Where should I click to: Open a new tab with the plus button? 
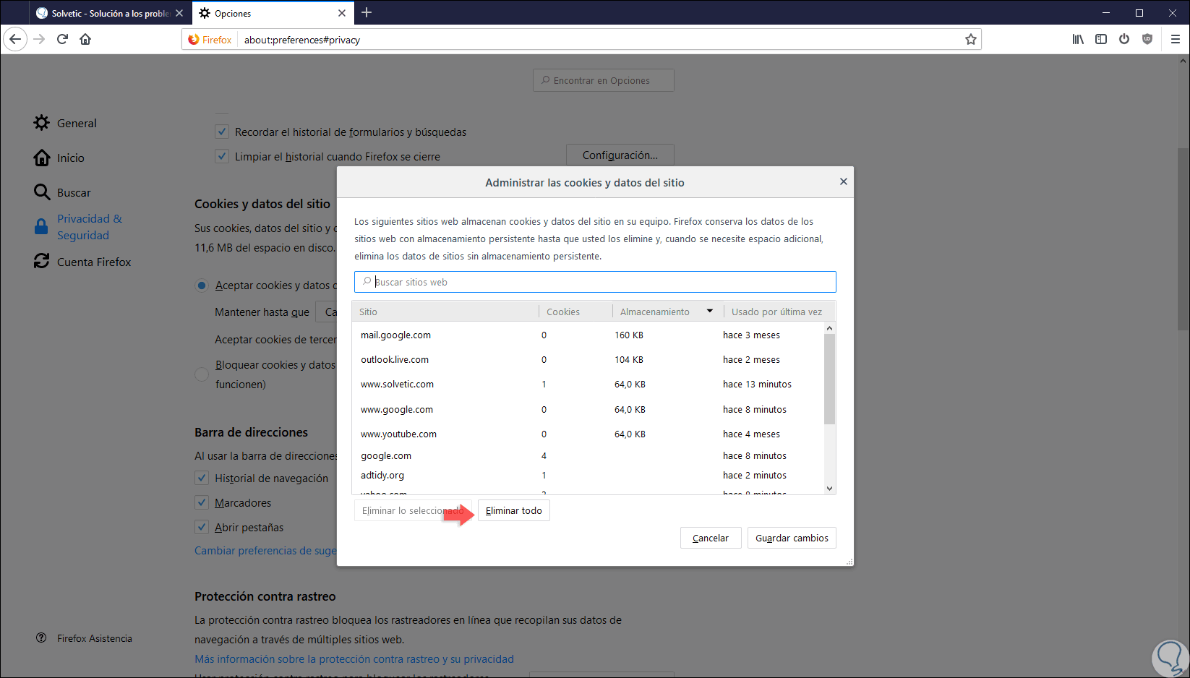tap(367, 12)
